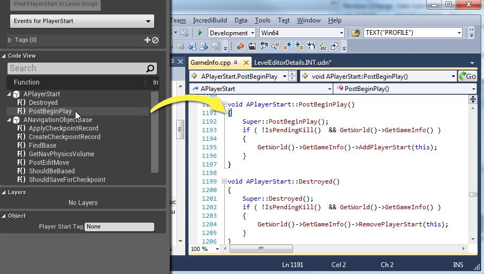
Task: Click the grayed-out comment selection icon
Action: (x=216, y=46)
